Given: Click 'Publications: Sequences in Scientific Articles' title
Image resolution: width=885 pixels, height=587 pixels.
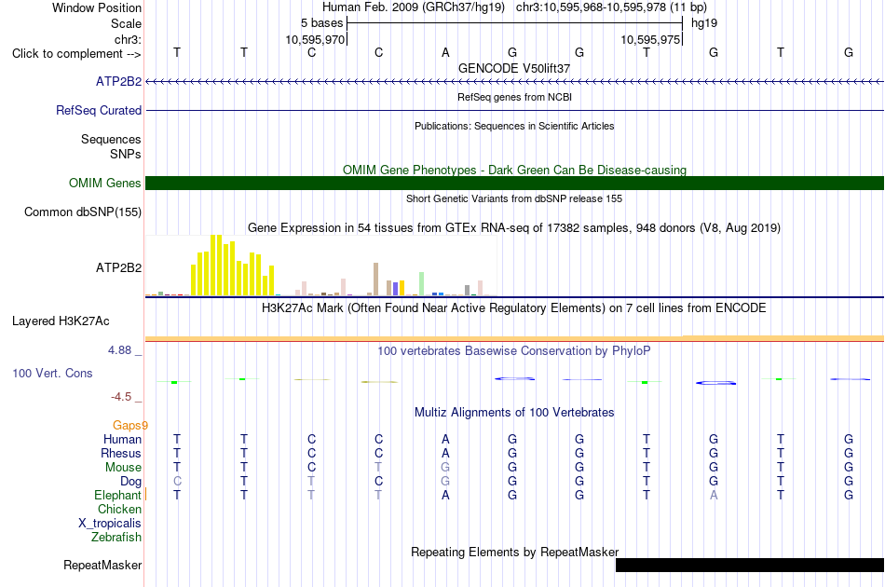Looking at the screenshot, I should pos(514,126).
